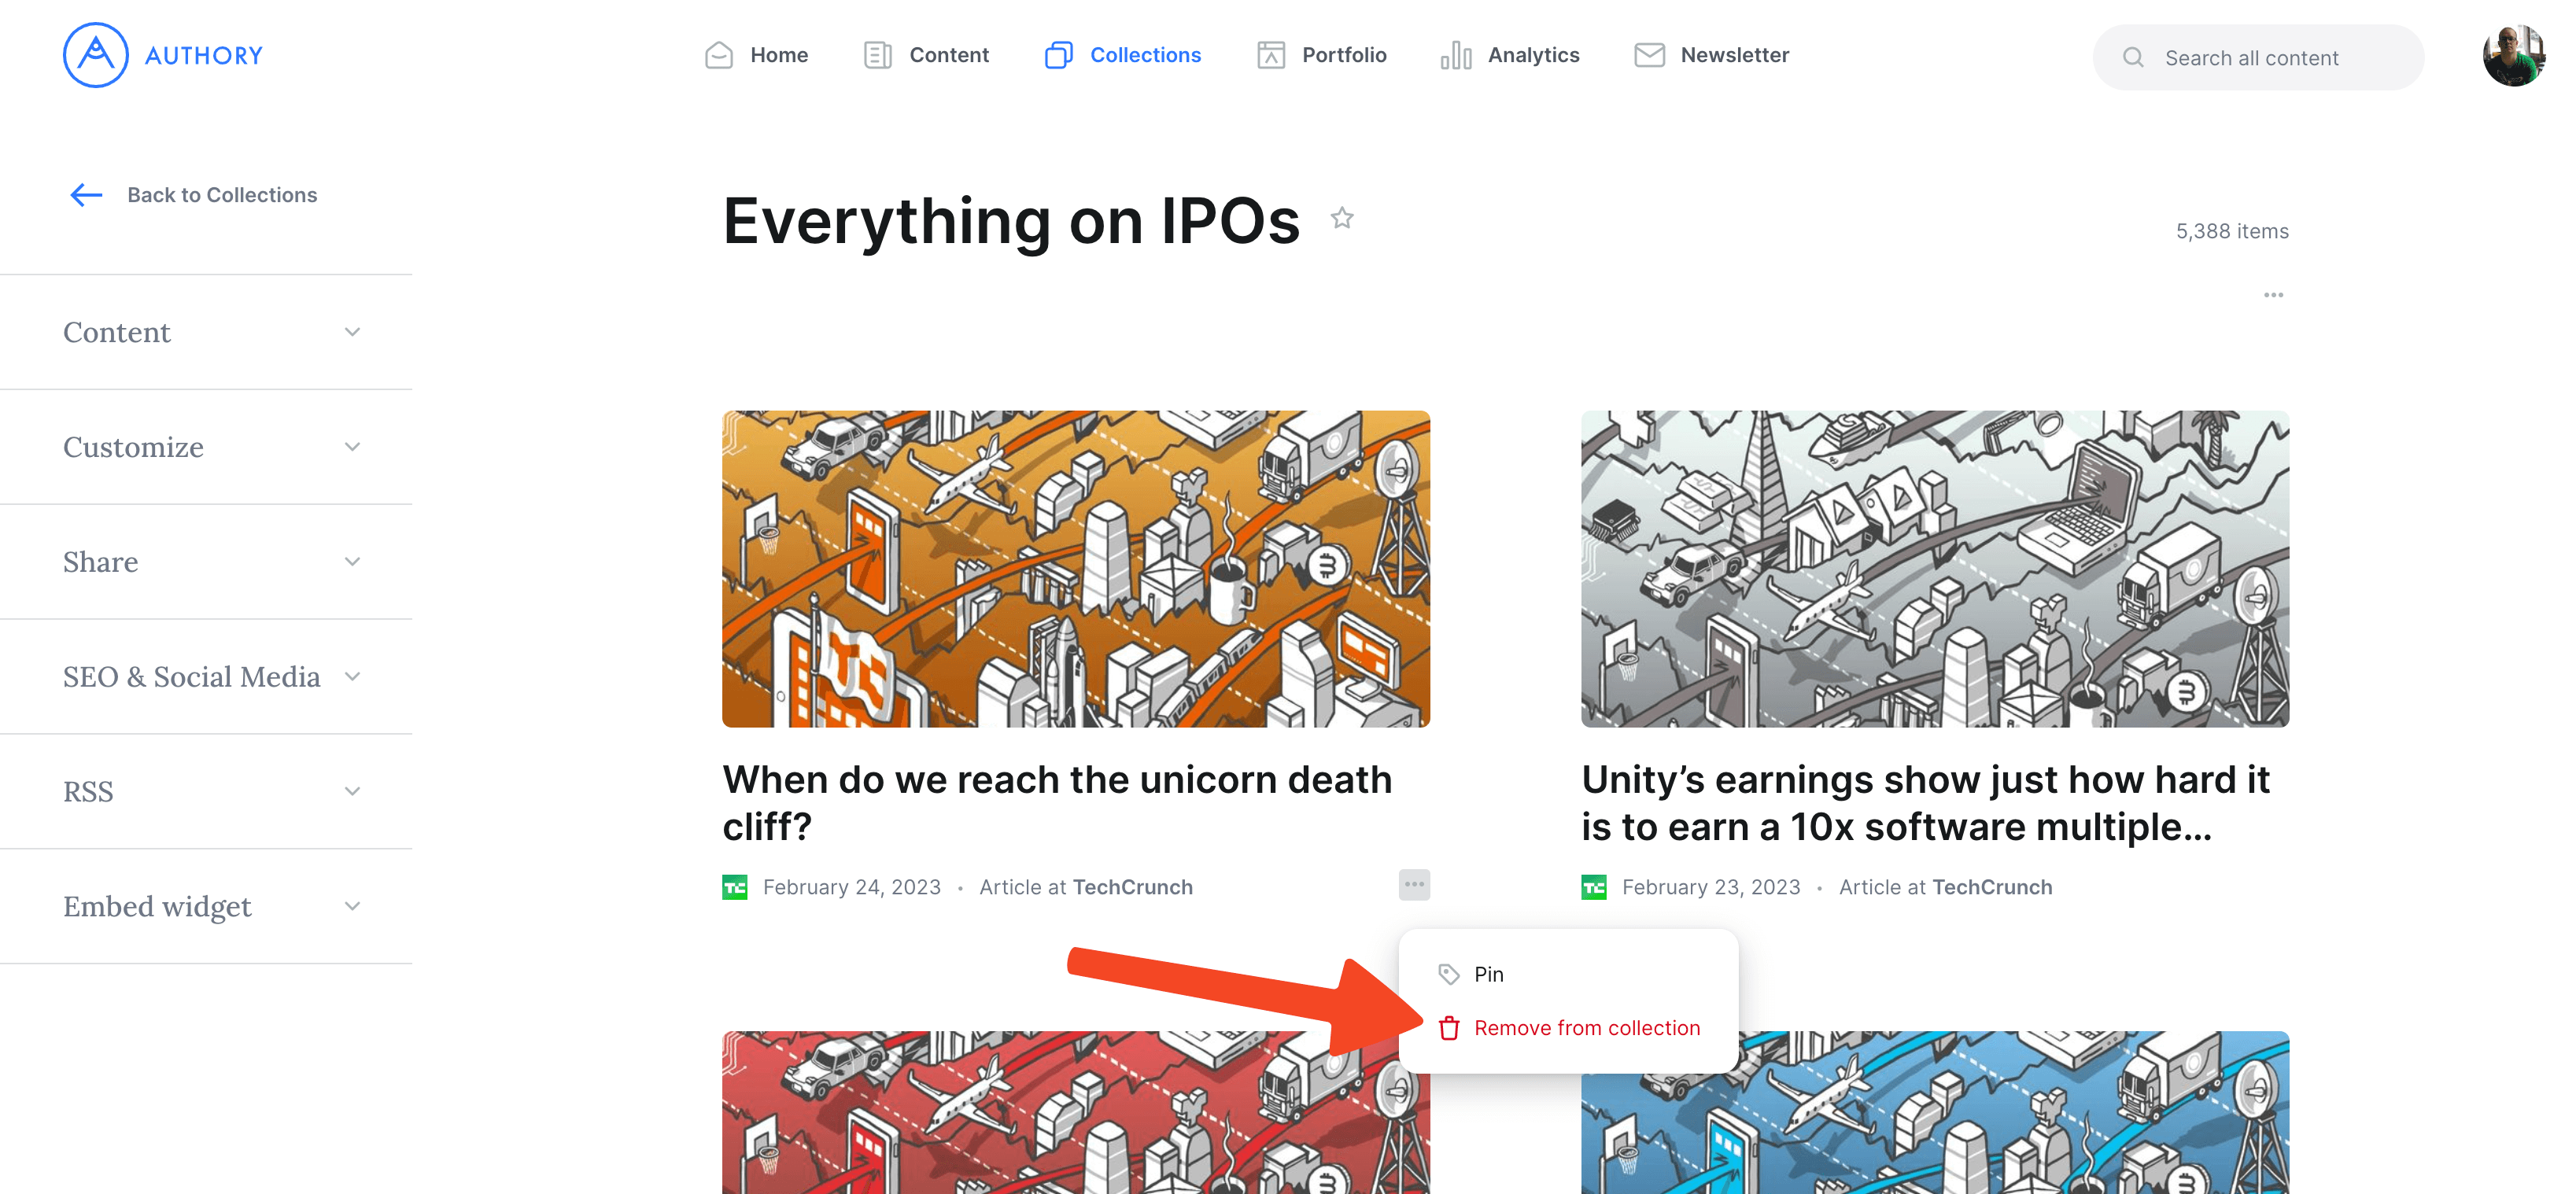Click TechCrunch link on February 23 article

tap(1992, 888)
